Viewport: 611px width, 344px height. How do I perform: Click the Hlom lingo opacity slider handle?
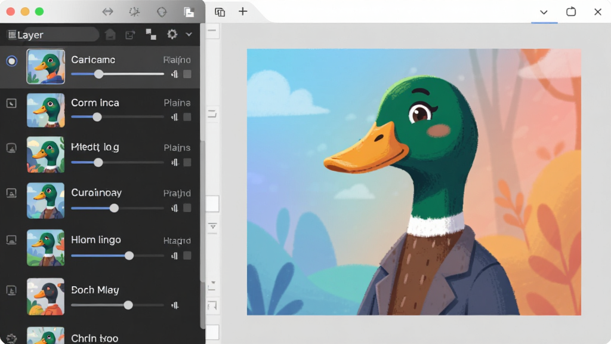tap(129, 256)
